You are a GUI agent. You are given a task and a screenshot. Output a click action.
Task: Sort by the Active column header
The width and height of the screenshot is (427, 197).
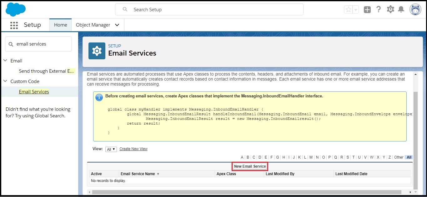tap(96, 174)
